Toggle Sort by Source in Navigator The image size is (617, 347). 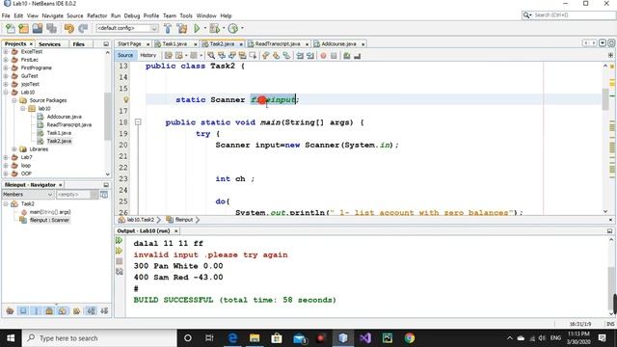pos(104,310)
